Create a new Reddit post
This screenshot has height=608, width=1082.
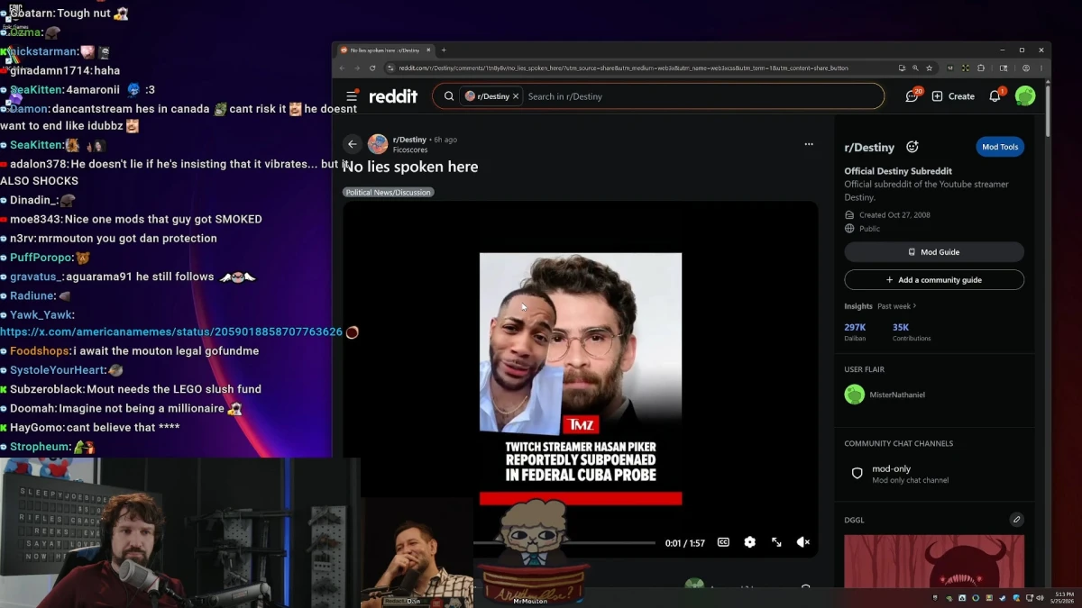[953, 96]
